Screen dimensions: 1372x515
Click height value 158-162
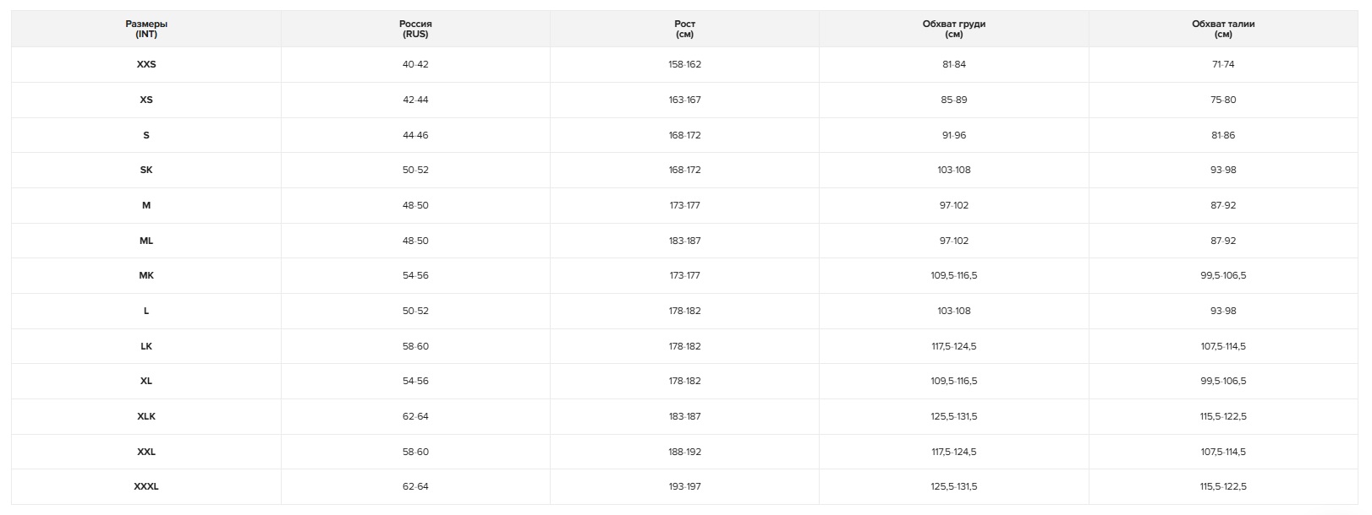(x=684, y=64)
